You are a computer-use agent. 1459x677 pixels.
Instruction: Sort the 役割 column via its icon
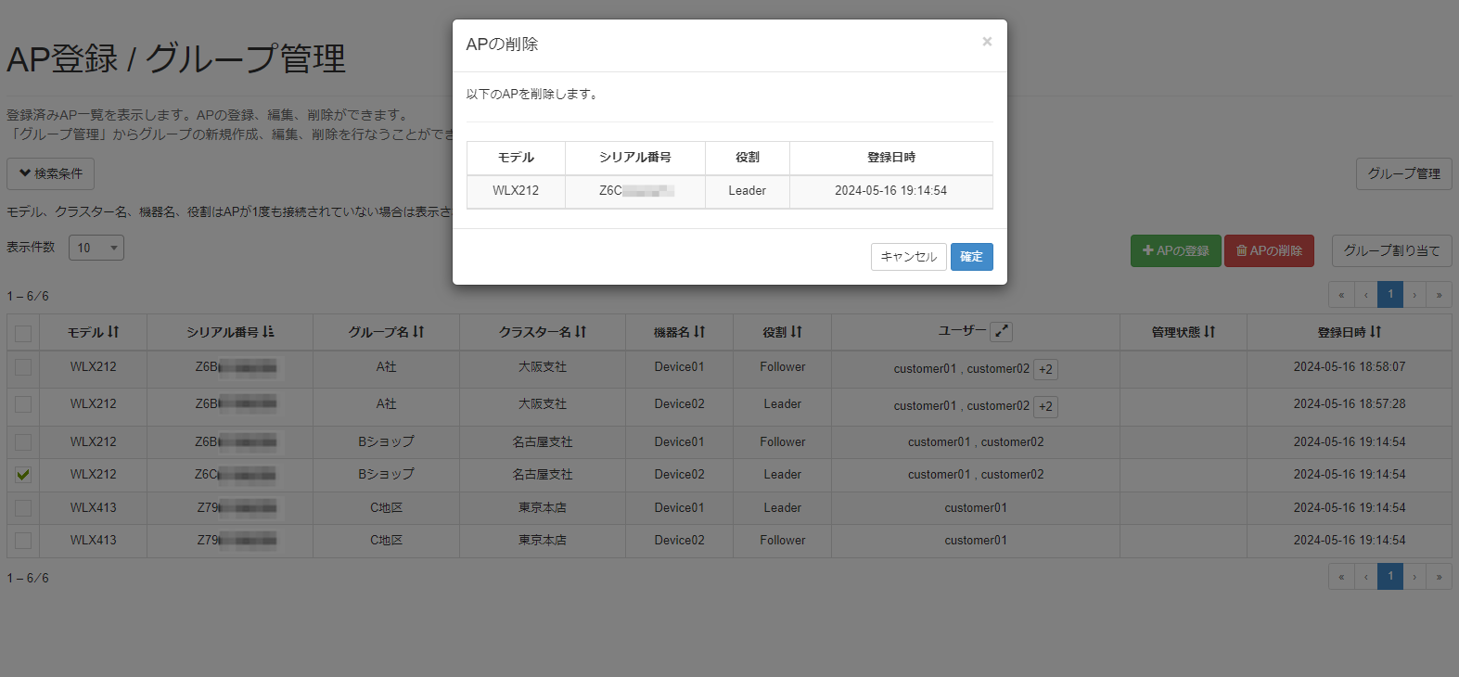(796, 332)
